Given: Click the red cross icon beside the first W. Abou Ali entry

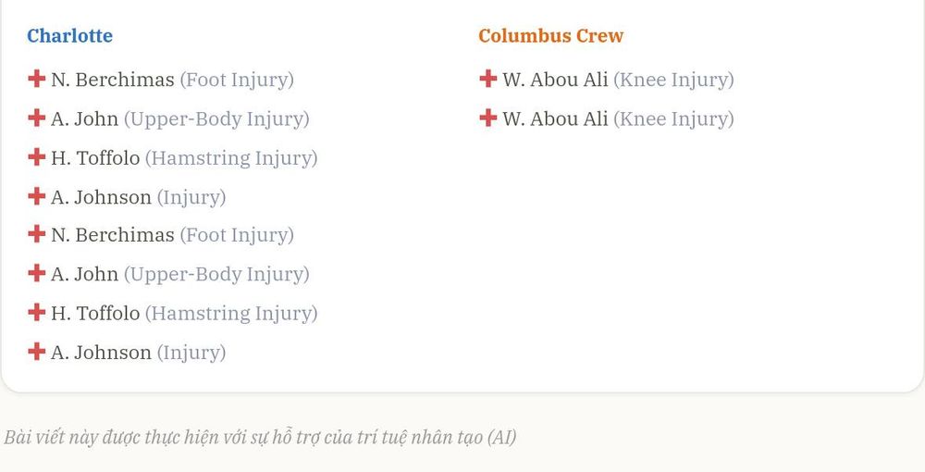Looking at the screenshot, I should (x=487, y=79).
